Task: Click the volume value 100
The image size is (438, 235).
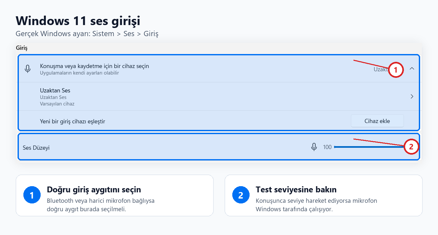Action: coord(327,147)
